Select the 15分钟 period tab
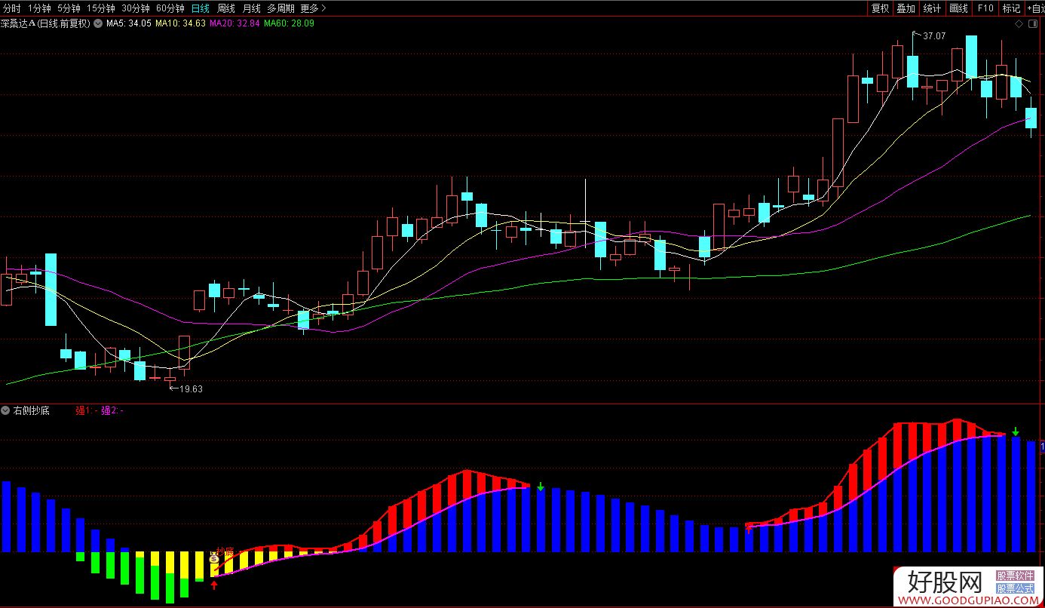The width and height of the screenshot is (1045, 608). (101, 8)
